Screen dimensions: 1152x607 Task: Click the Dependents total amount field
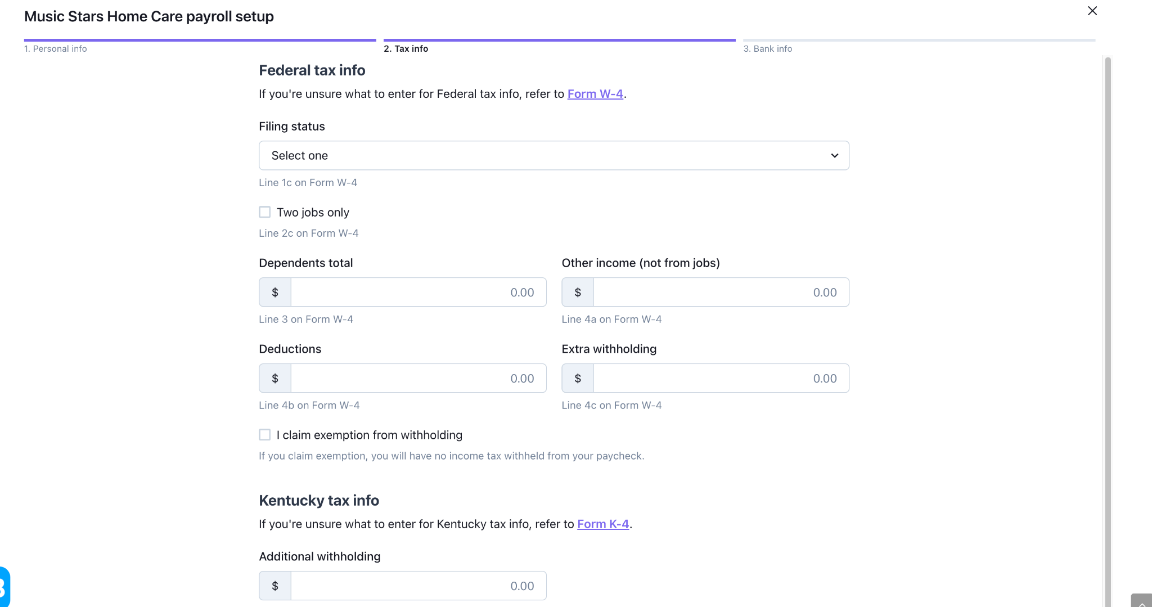tap(418, 293)
